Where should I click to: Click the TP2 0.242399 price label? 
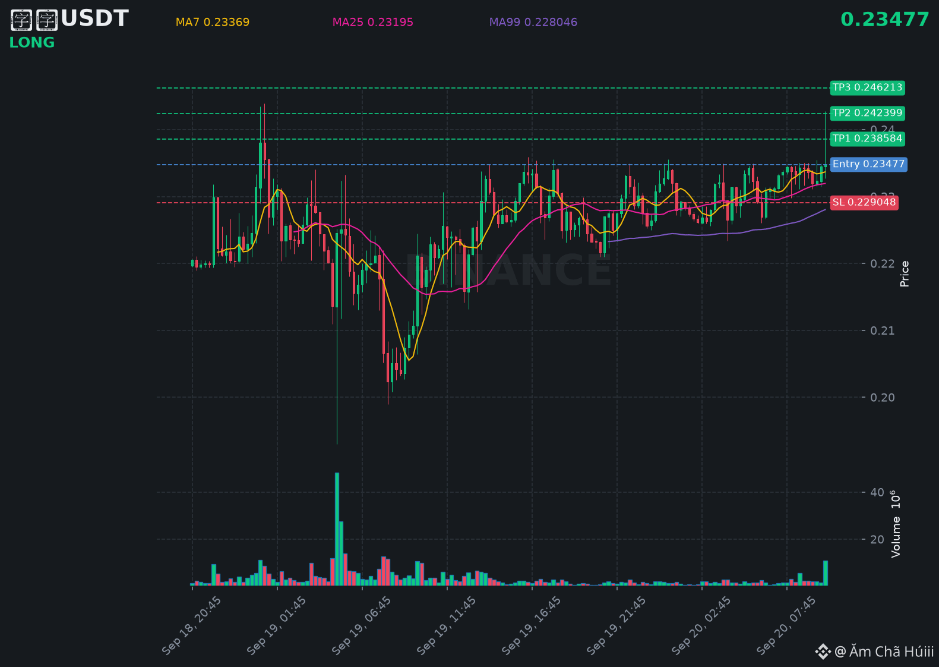867,113
